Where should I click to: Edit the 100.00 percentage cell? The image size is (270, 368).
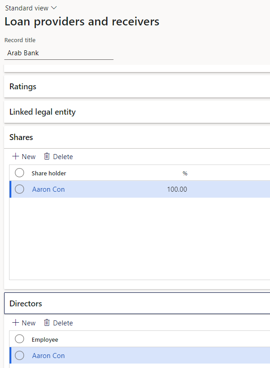click(x=177, y=189)
